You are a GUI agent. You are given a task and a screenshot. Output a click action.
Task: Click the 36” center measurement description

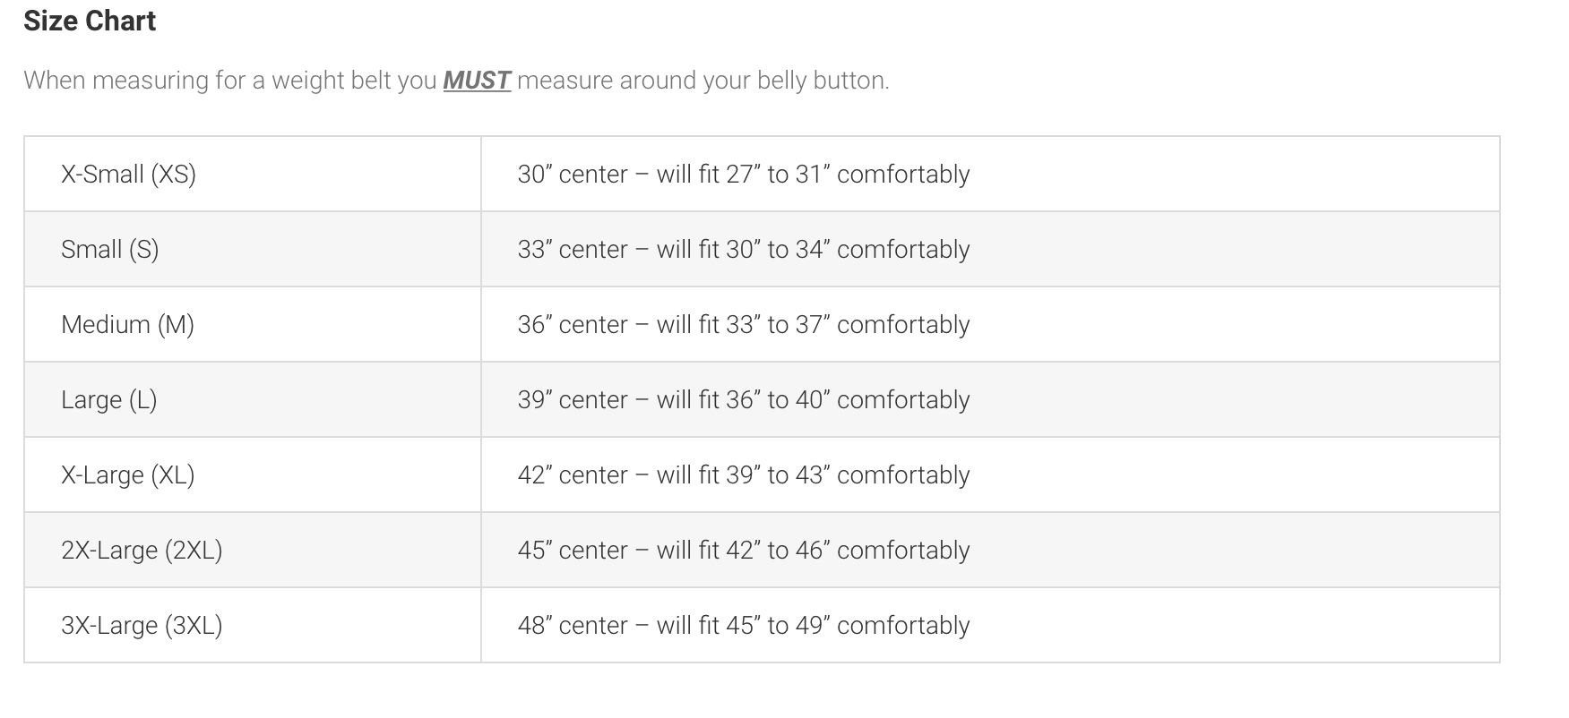[x=744, y=324]
